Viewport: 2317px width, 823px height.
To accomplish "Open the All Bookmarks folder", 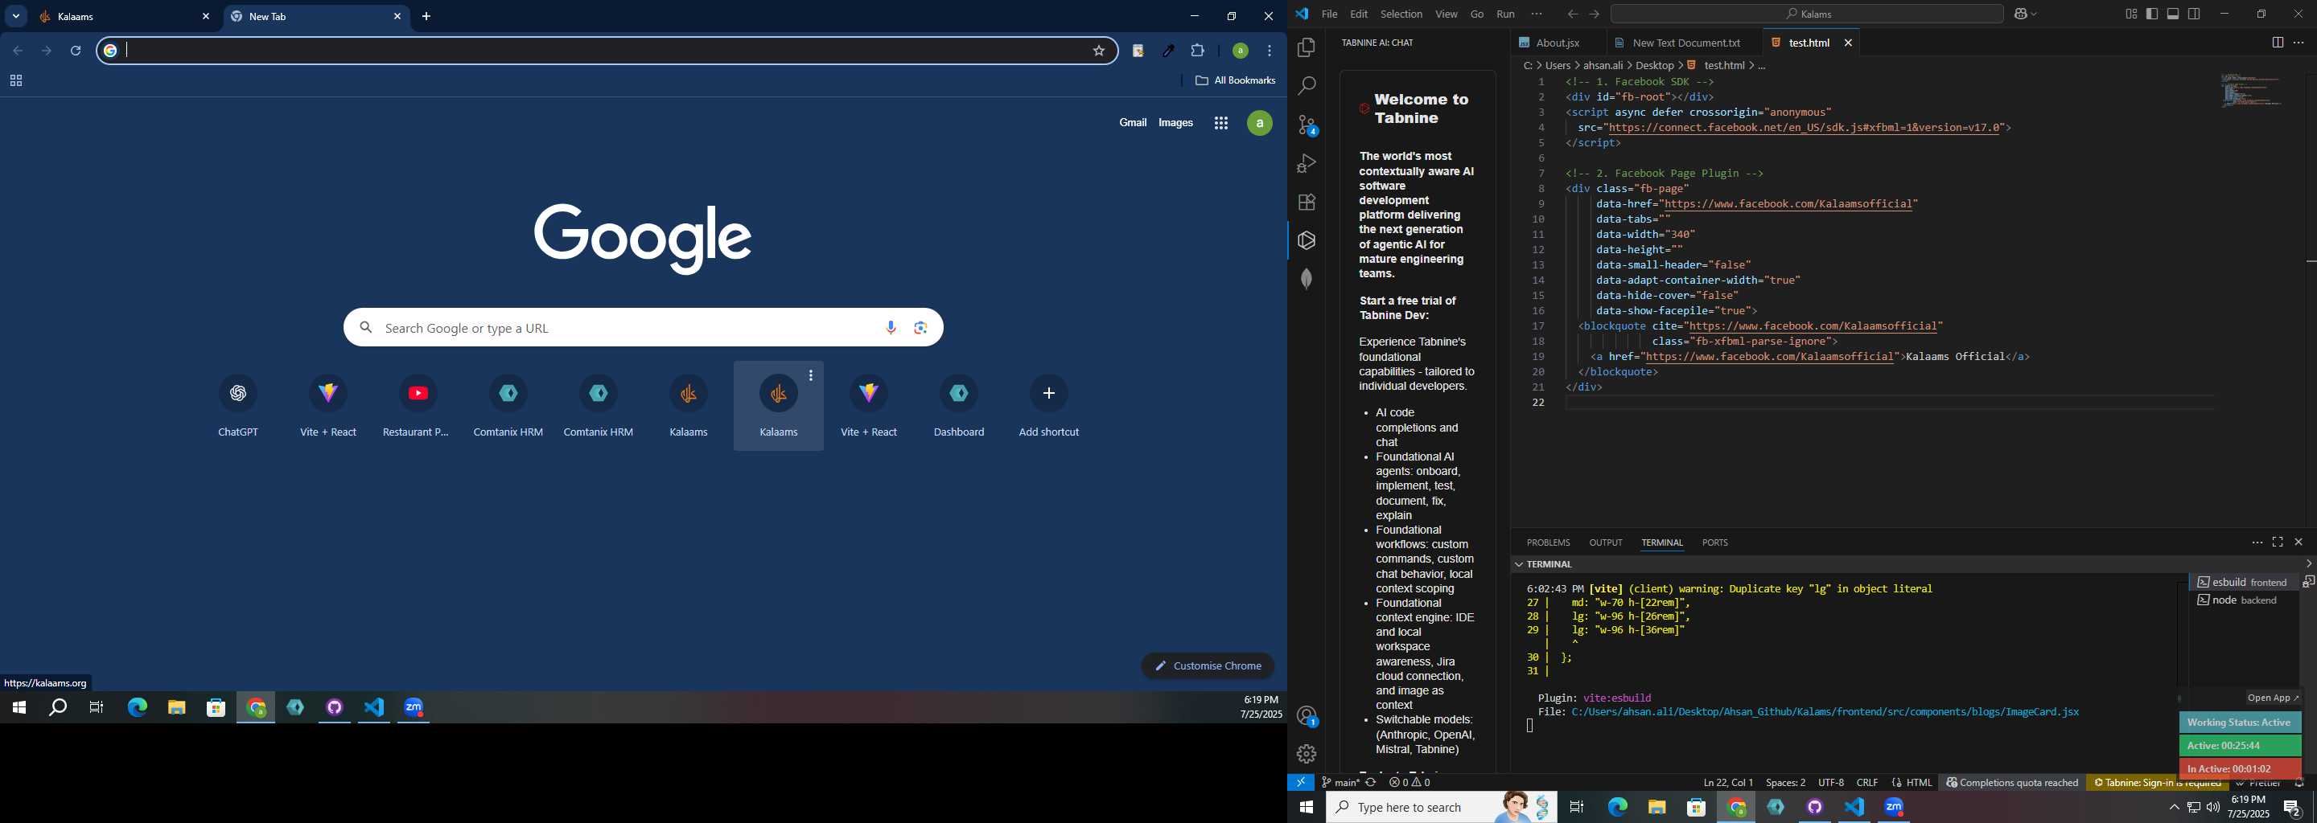I will [1235, 81].
